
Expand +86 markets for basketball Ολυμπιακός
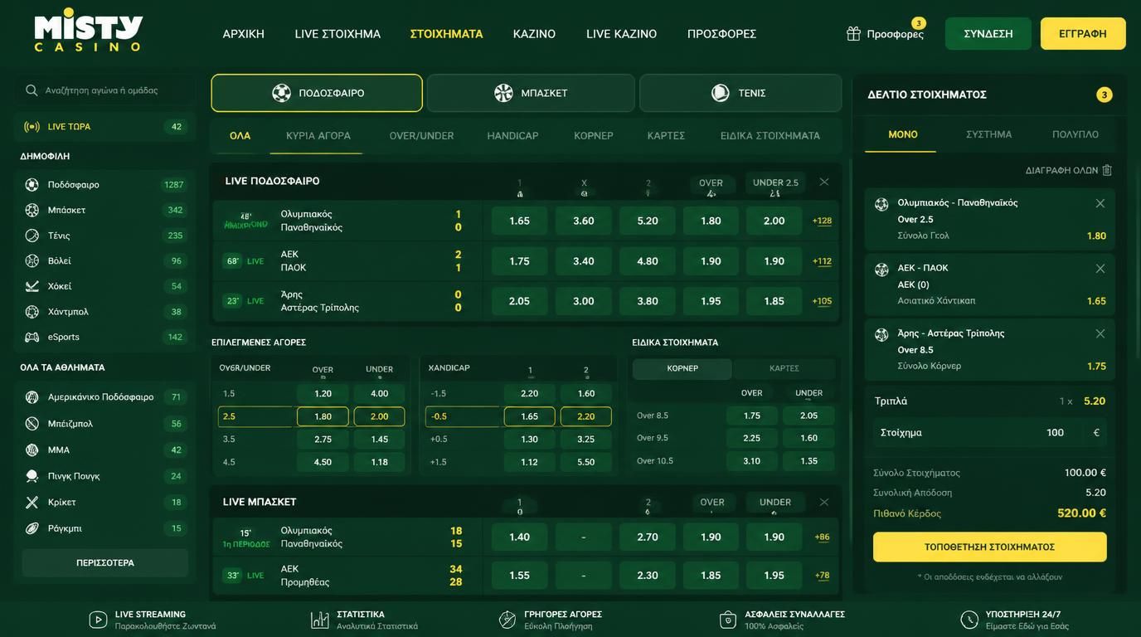pyautogui.click(x=822, y=537)
